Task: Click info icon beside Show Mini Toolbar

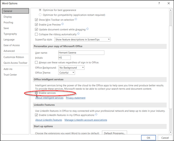Action: point(76,19)
